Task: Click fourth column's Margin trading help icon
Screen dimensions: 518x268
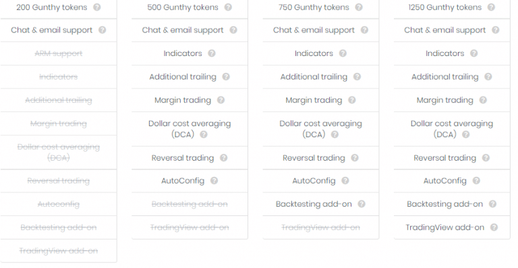Action: 483,100
